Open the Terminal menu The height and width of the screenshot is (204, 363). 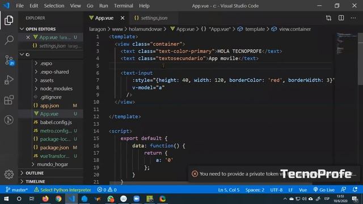(x=124, y=6)
